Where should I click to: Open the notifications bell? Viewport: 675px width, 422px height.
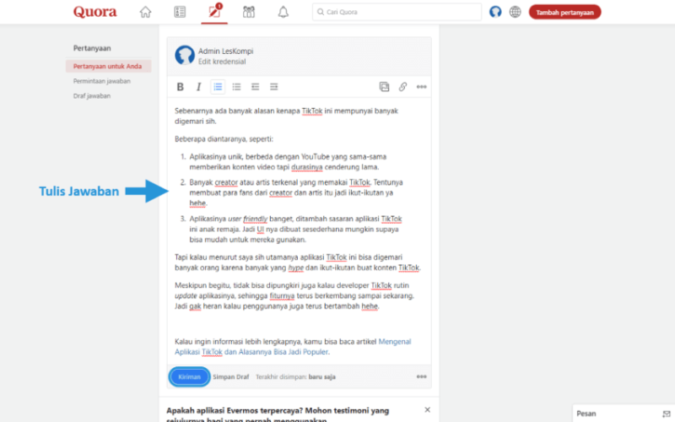[x=283, y=12]
